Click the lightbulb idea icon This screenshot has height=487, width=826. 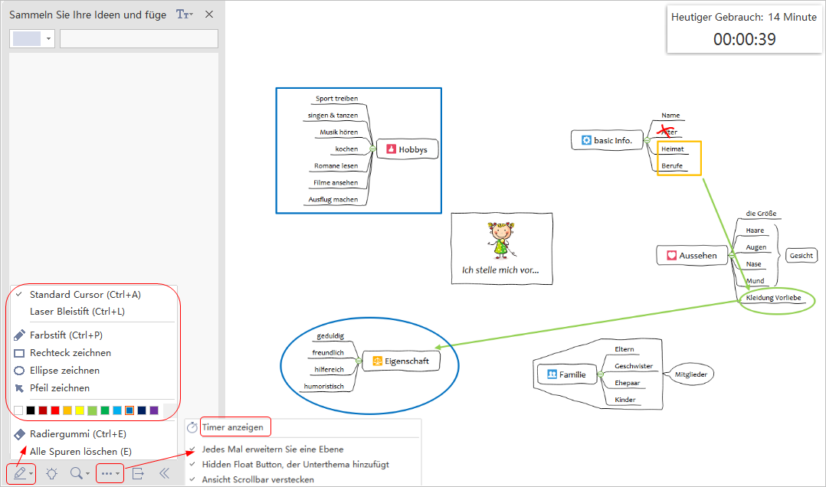[x=51, y=474]
